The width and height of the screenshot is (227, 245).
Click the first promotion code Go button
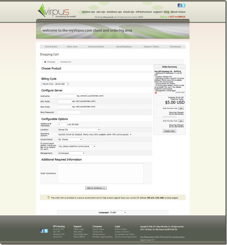click(181, 108)
